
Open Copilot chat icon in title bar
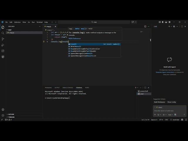point(133,22)
